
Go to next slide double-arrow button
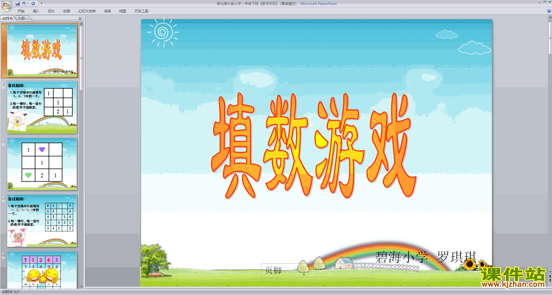pyautogui.click(x=550, y=280)
